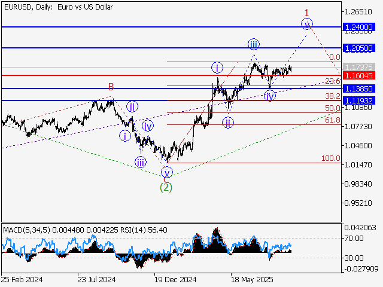Select the 19 Dec 2024 date marker
Screen dimensions: 383x287
pyautogui.click(x=175, y=279)
